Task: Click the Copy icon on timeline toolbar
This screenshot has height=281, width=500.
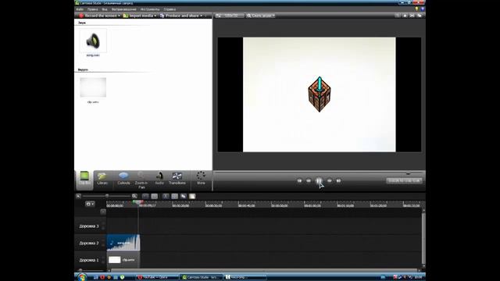Action: click(184, 196)
